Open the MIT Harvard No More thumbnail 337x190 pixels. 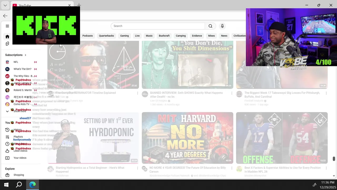pyautogui.click(x=187, y=138)
